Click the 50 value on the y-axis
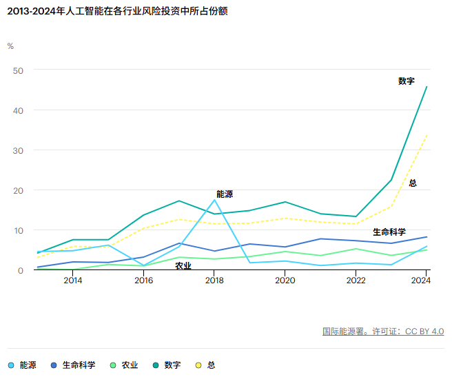Image resolution: width=452 pixels, height=377 pixels. 19,70
